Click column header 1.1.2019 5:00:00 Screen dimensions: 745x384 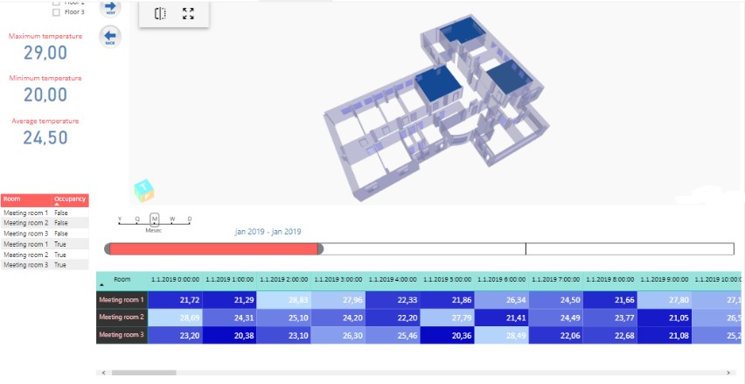pyautogui.click(x=447, y=281)
